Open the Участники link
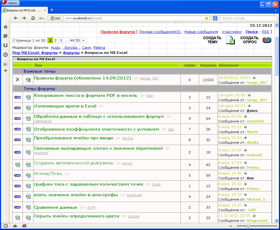Viewport: 280px width, 230px height. click(x=232, y=32)
